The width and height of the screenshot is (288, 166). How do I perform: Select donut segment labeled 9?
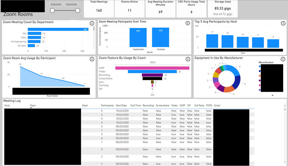point(234,70)
